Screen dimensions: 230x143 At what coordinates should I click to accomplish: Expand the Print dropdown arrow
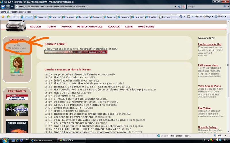click(201, 17)
